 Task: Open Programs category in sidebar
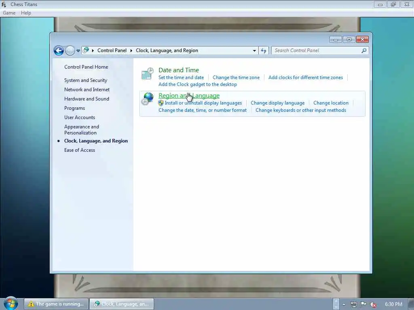74,108
